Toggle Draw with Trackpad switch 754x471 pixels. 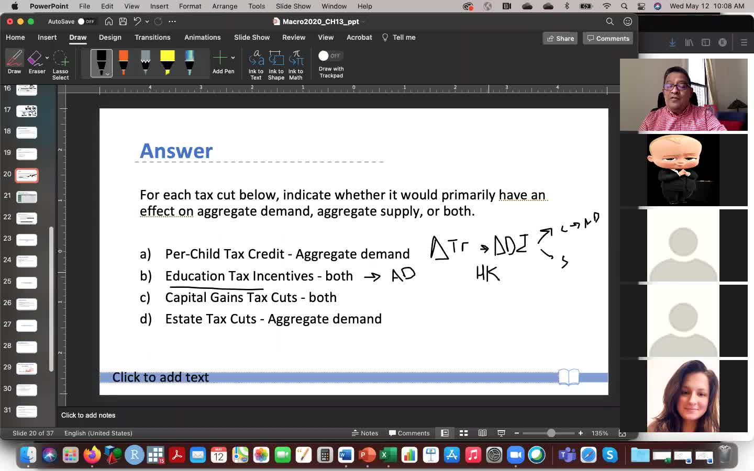point(330,55)
